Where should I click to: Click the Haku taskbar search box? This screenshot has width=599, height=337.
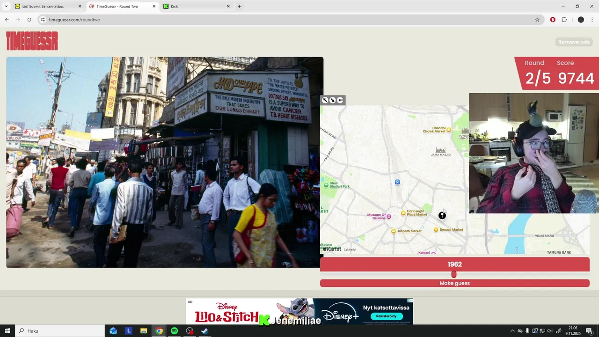tap(59, 331)
